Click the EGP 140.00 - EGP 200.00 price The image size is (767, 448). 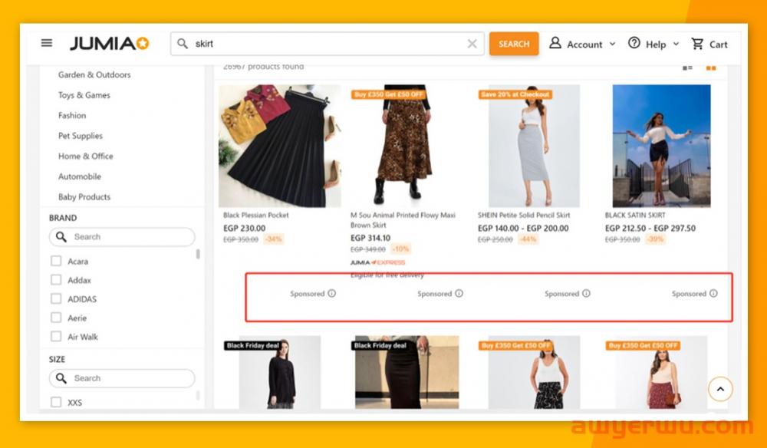click(x=523, y=229)
